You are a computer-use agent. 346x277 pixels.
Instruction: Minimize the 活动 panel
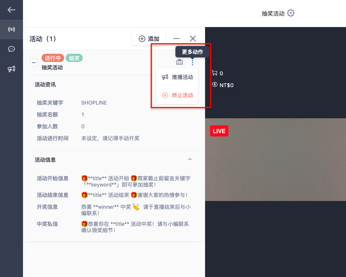[x=176, y=39]
